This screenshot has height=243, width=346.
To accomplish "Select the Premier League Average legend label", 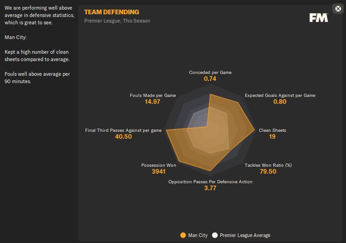I will [245, 235].
